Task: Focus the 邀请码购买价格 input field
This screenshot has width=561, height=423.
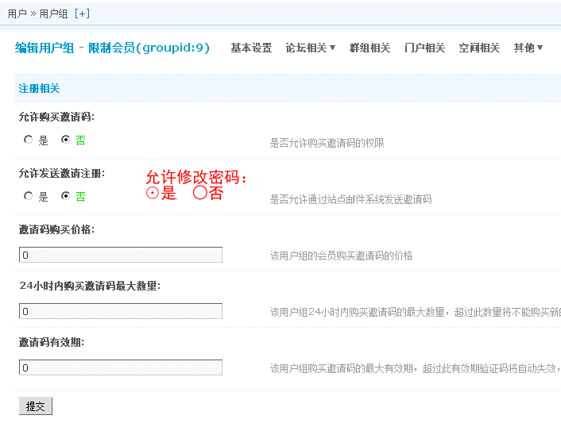Action: [121, 255]
